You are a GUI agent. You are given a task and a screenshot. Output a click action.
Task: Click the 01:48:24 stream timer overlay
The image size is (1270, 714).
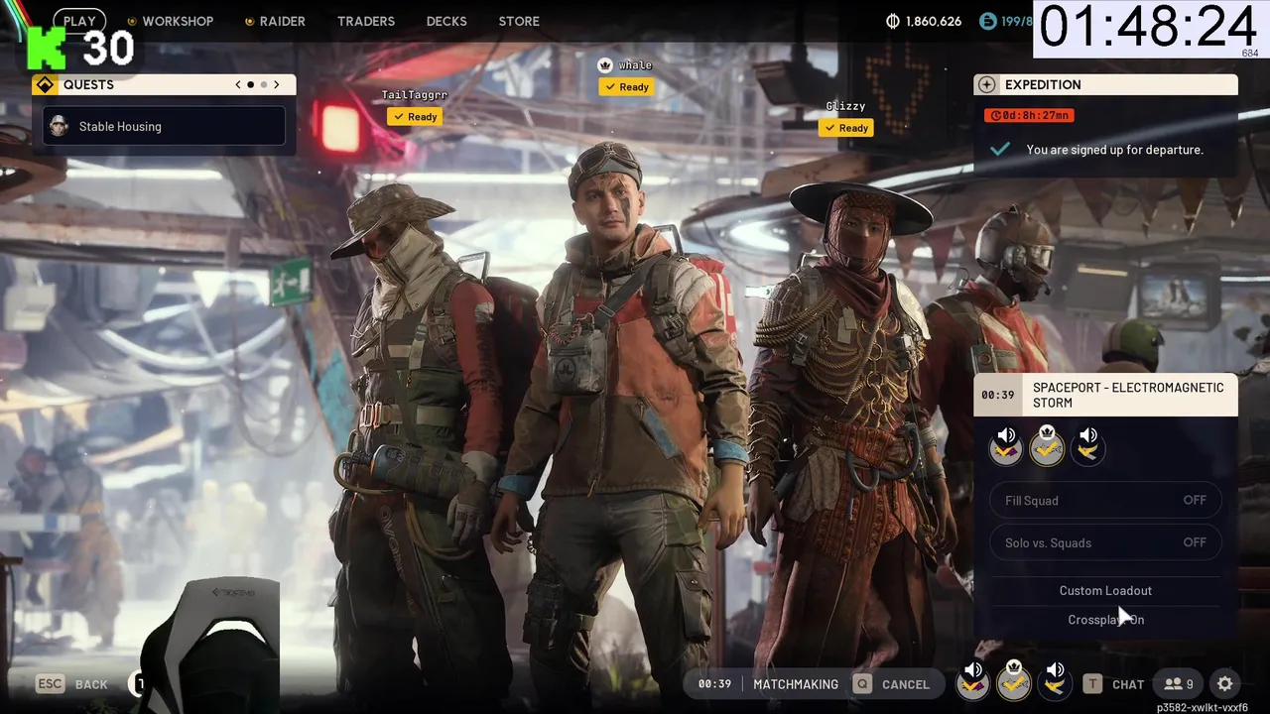click(x=1148, y=26)
